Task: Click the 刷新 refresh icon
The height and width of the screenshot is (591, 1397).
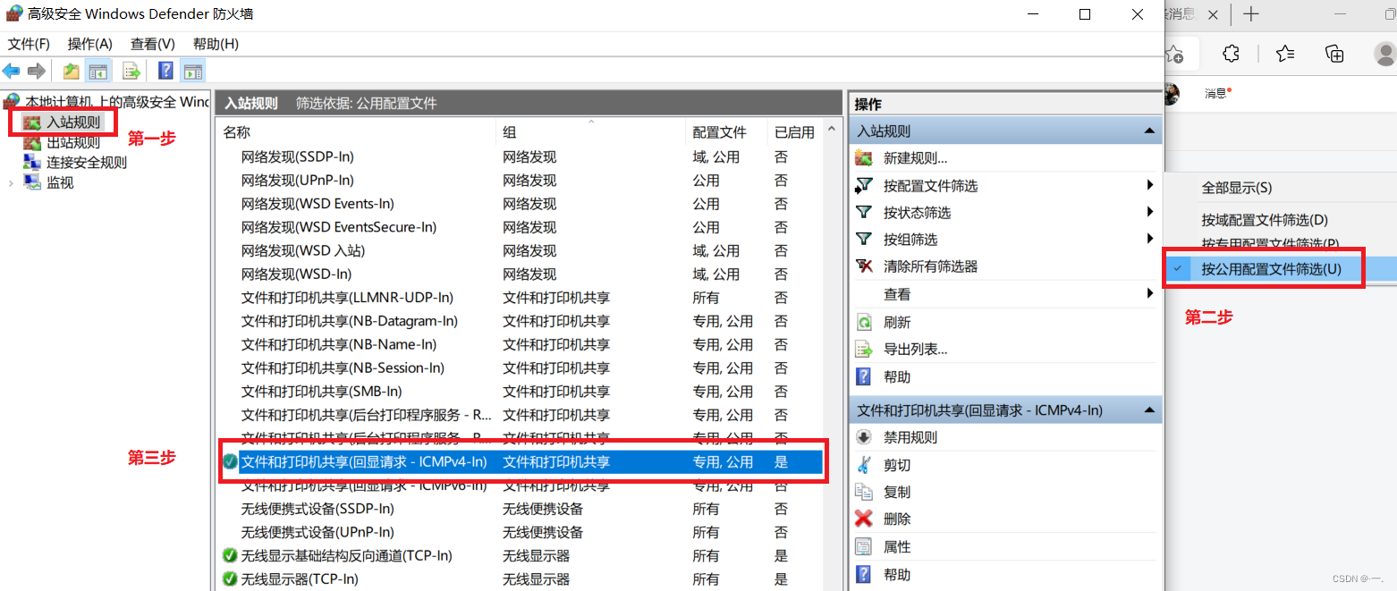Action: coord(864,322)
